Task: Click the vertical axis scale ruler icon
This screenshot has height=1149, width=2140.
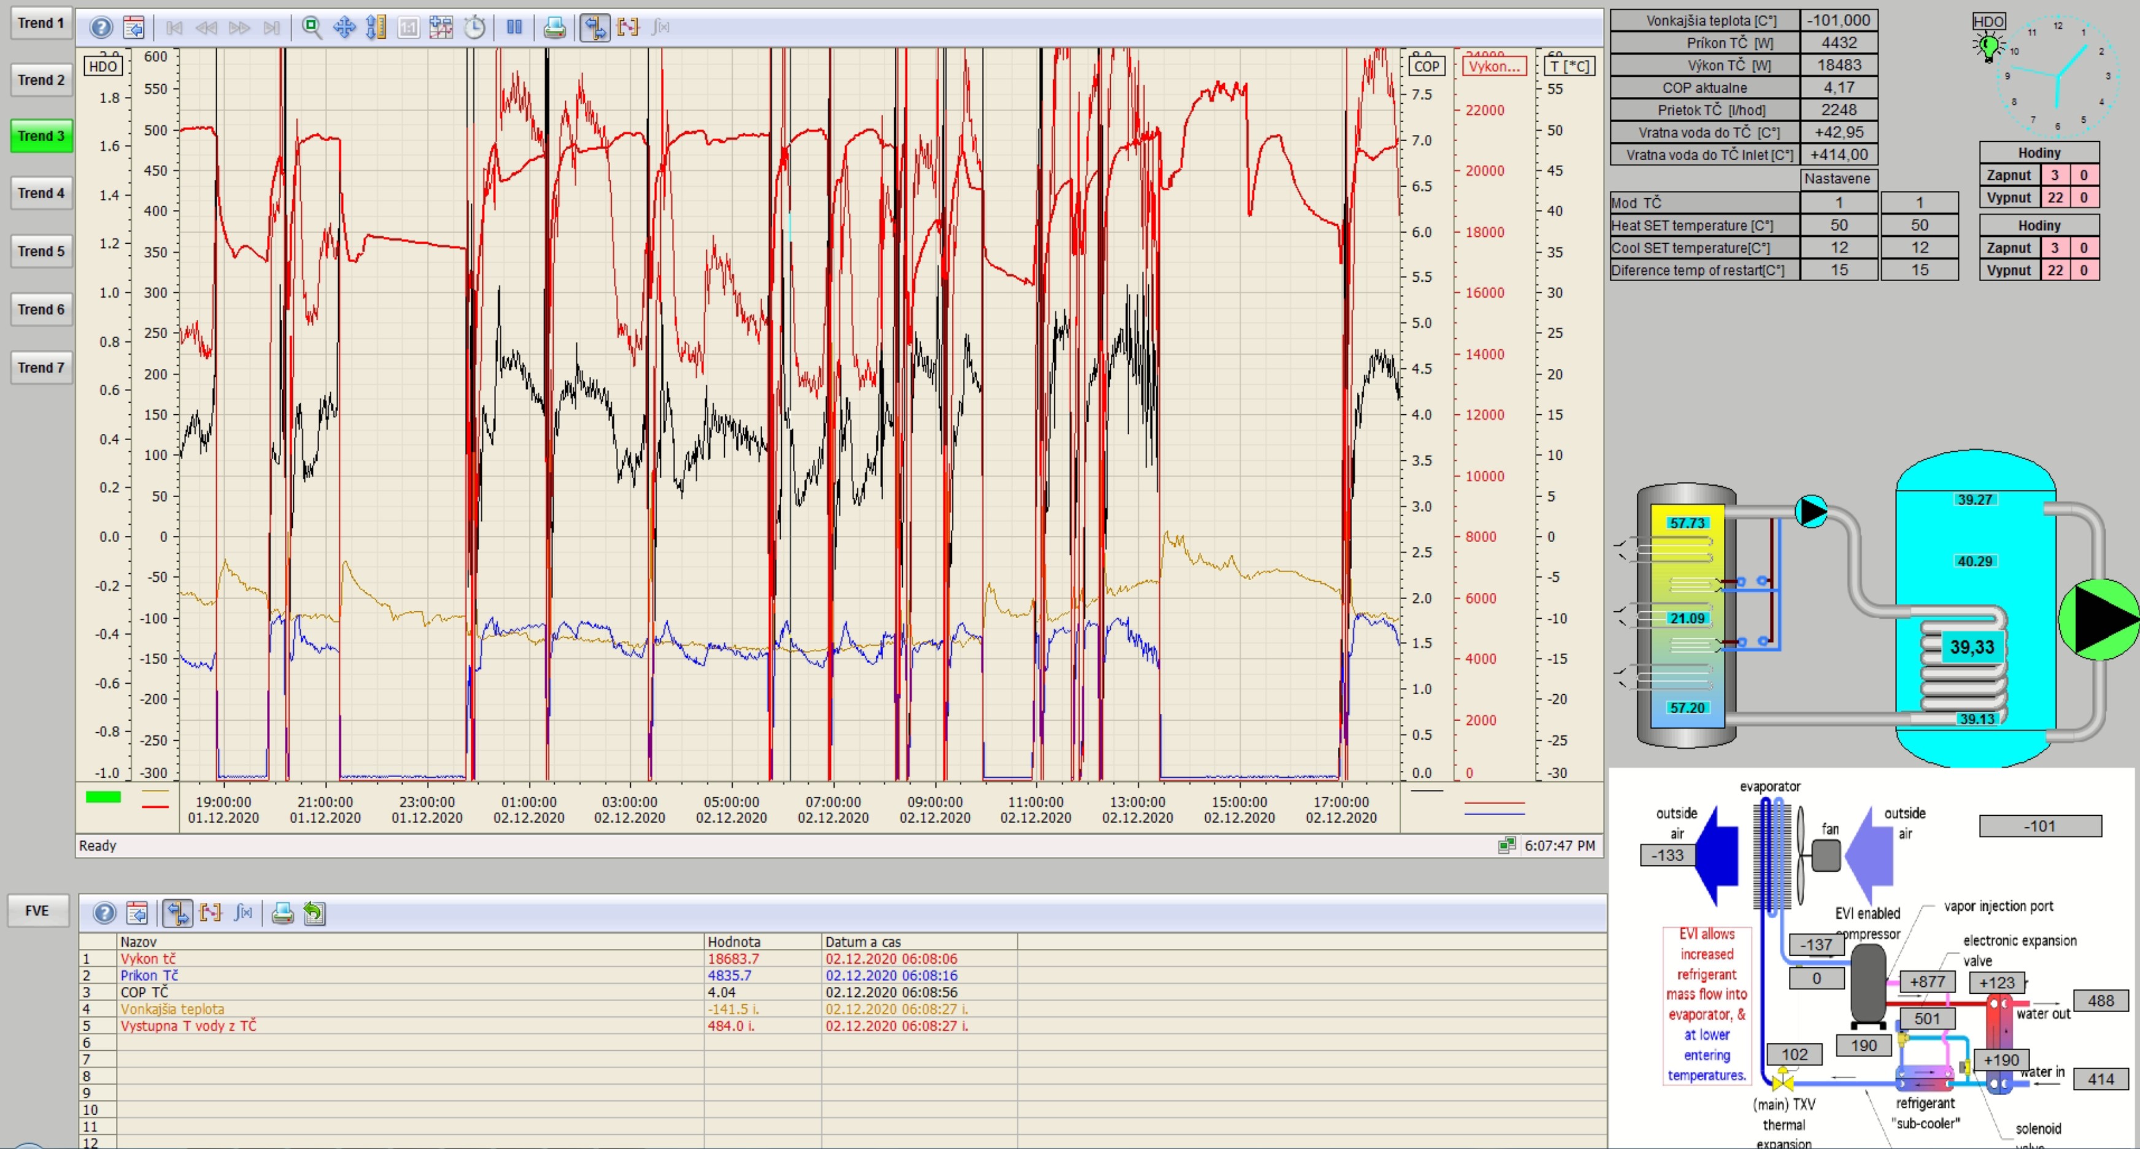Action: pos(376,28)
